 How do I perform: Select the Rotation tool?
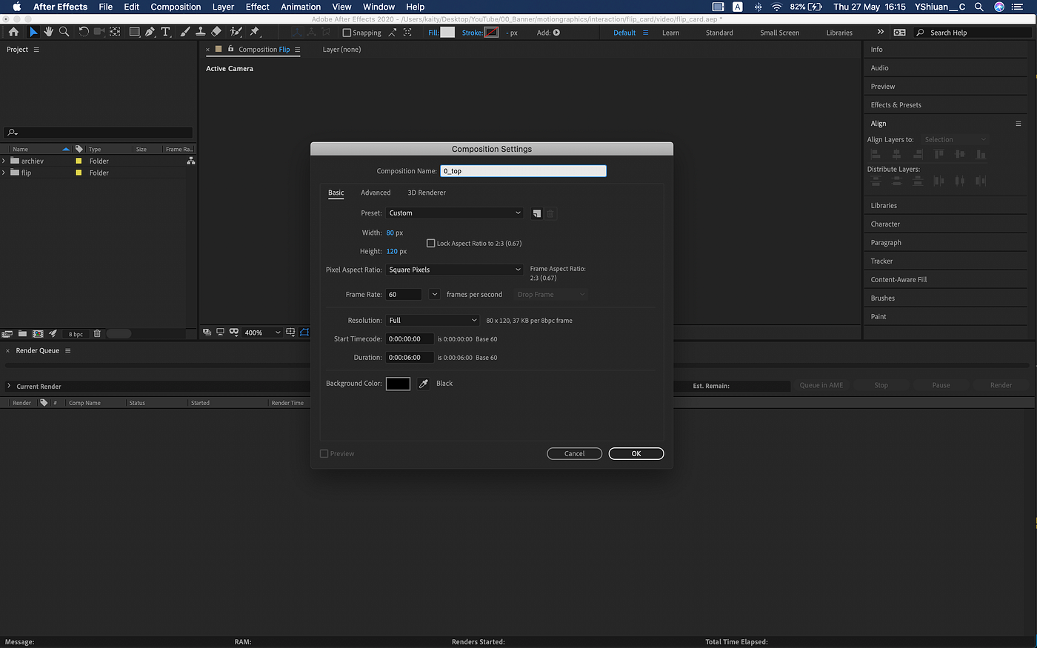(x=84, y=32)
